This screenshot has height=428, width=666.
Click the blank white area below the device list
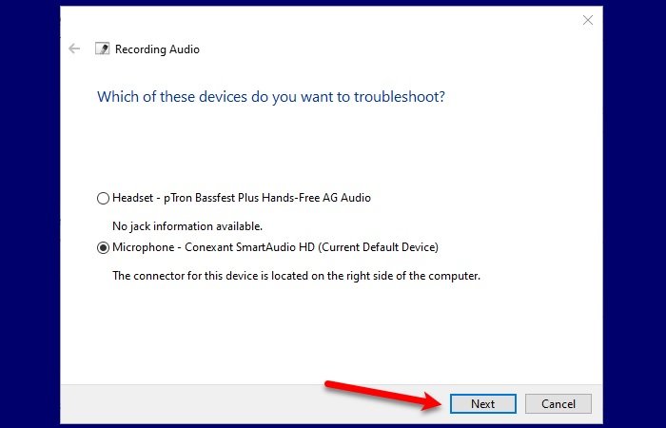[333, 333]
